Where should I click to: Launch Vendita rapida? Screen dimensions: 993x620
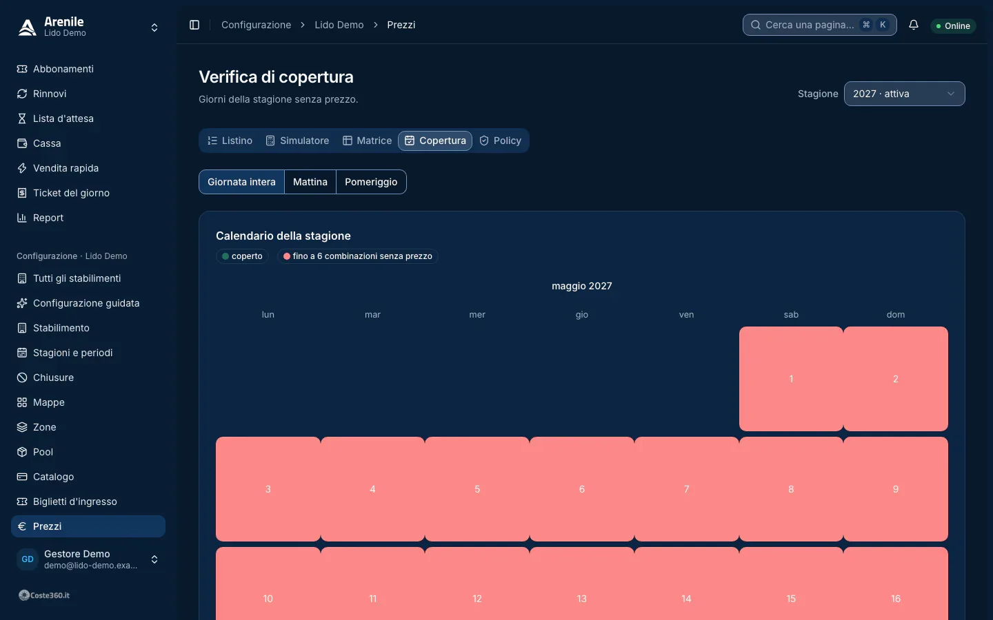[x=88, y=168]
